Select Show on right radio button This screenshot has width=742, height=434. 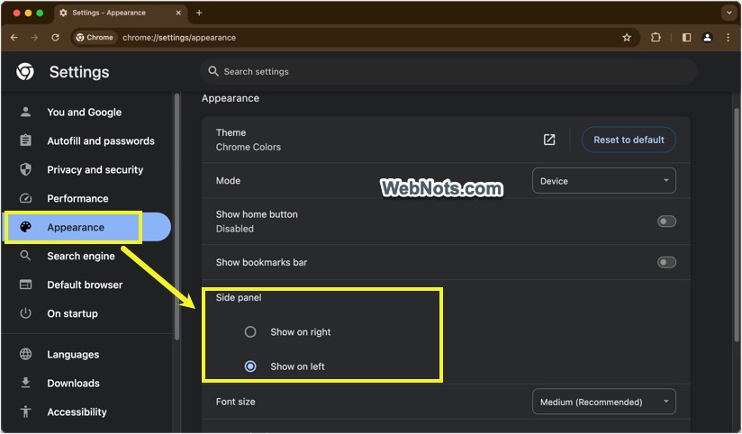251,332
